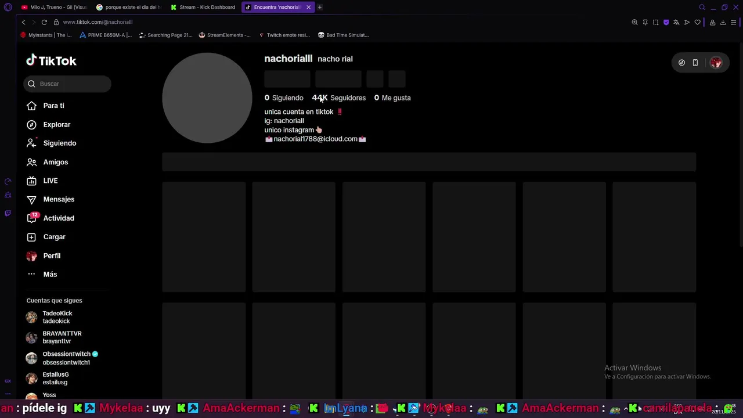Screen dimensions: 743x418
Task: Open the three dots sidebar settings
Action: [8, 394]
